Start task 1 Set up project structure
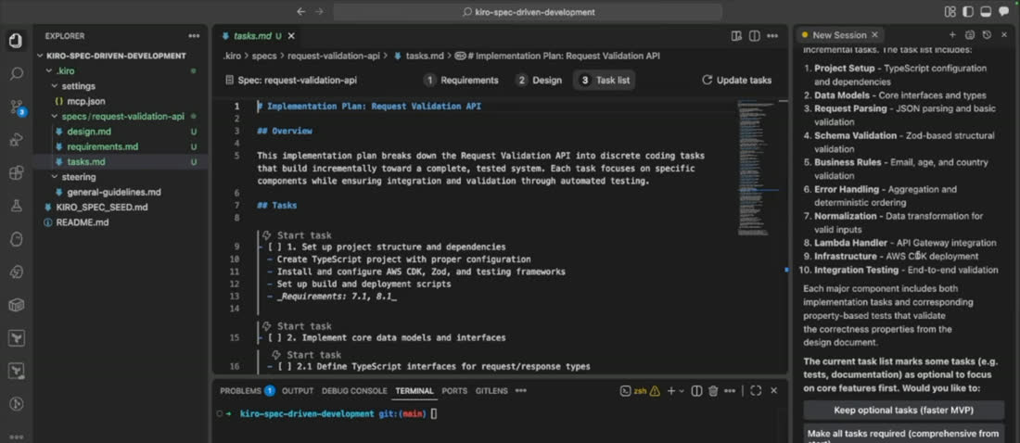This screenshot has width=1020, height=443. (x=298, y=235)
